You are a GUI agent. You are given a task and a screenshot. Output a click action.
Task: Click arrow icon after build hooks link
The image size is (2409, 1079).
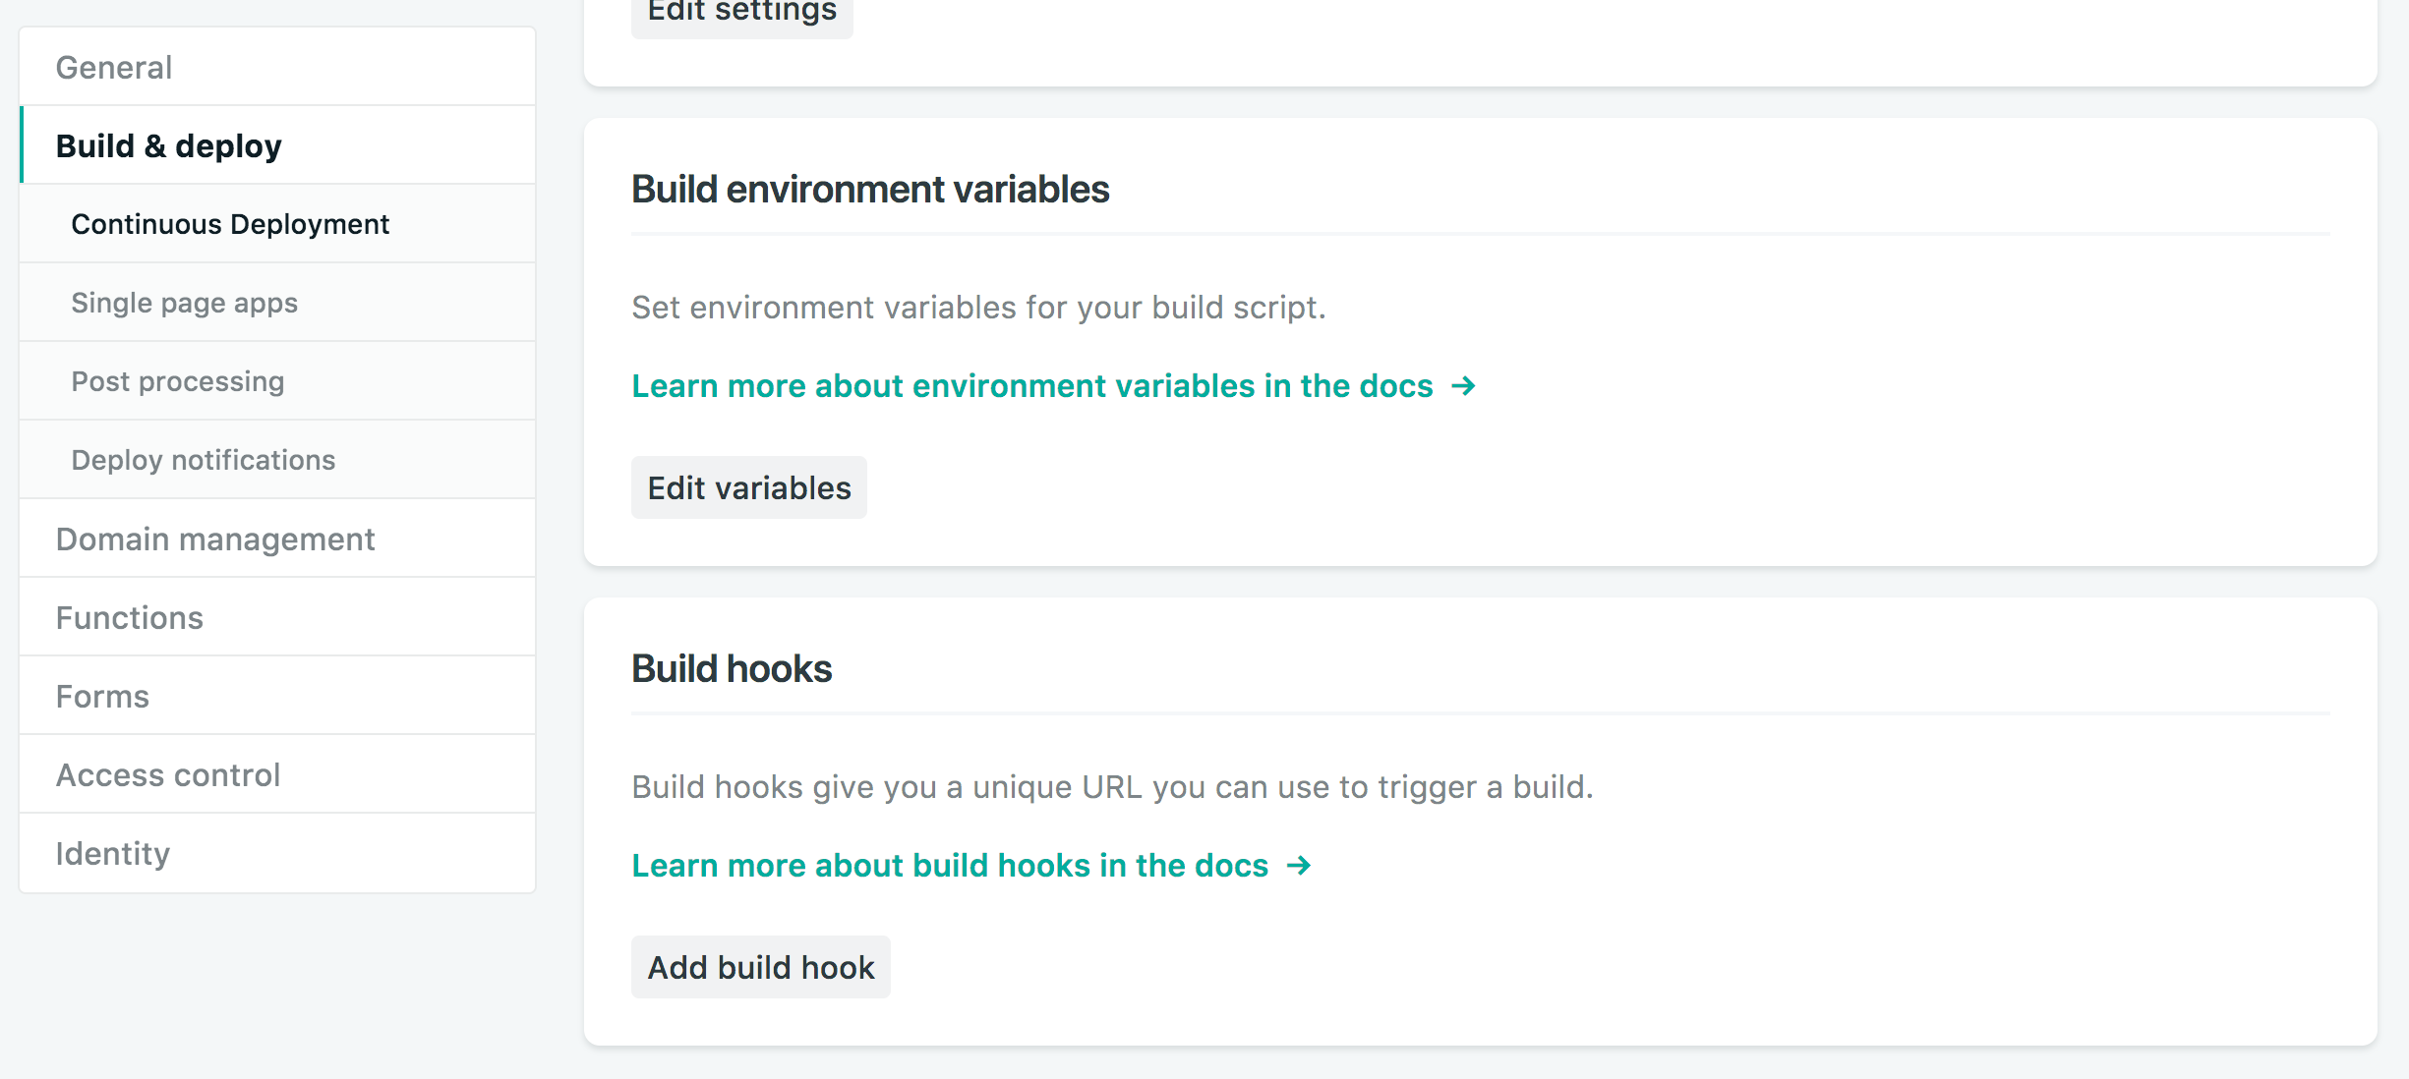1299,866
